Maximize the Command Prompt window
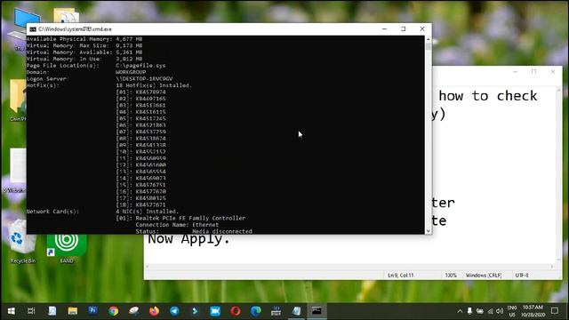This screenshot has width=569, height=320. (403, 29)
